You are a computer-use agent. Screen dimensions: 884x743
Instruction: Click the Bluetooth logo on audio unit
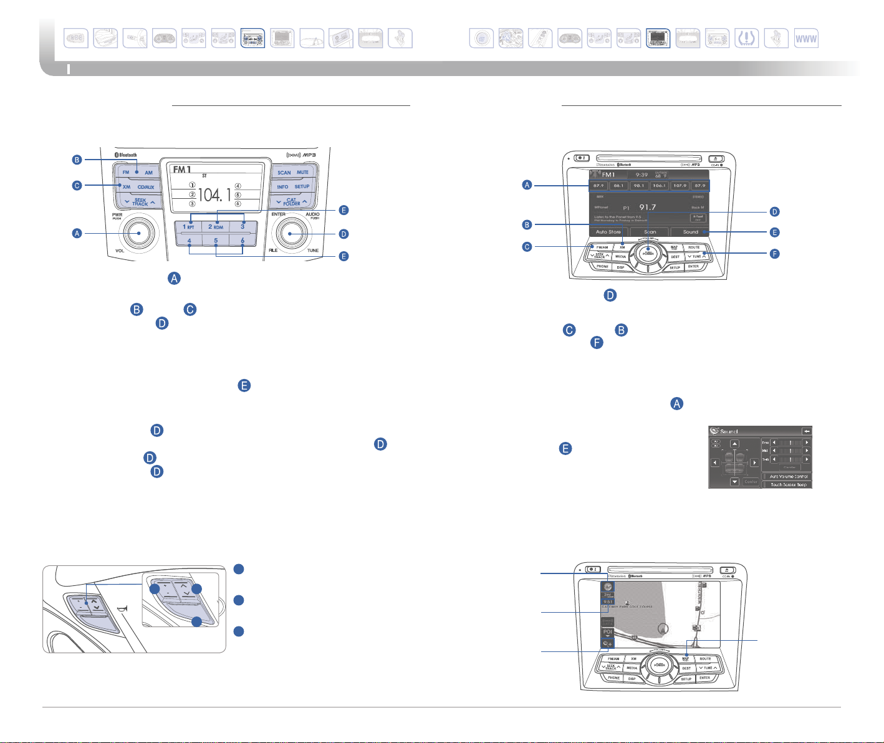coord(126,155)
